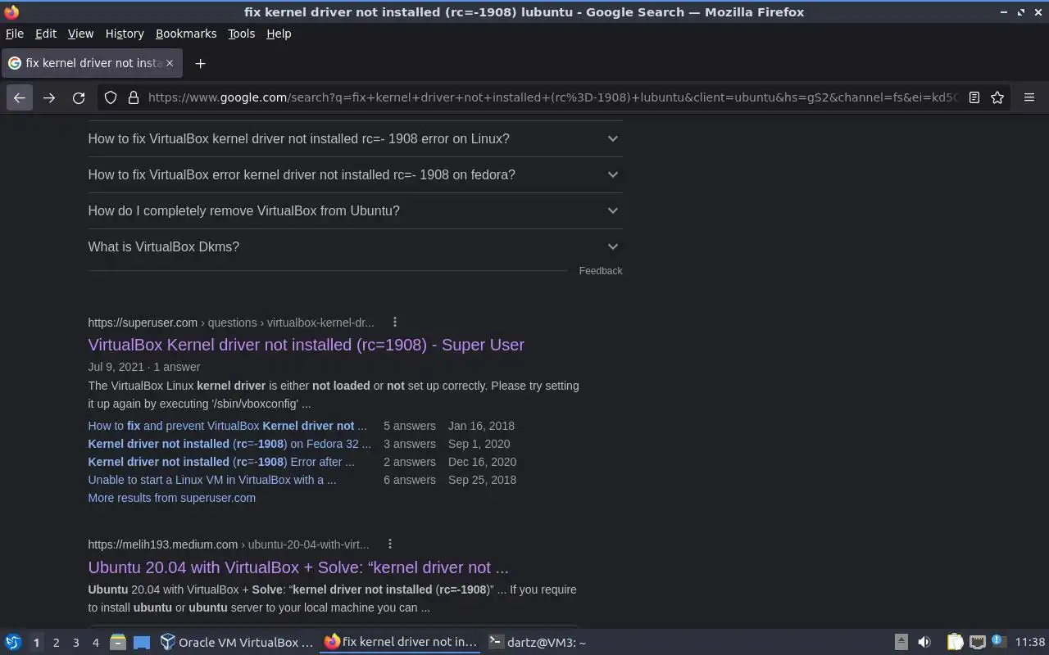Show site security padlock info
This screenshot has height=655, width=1049.
click(x=134, y=97)
